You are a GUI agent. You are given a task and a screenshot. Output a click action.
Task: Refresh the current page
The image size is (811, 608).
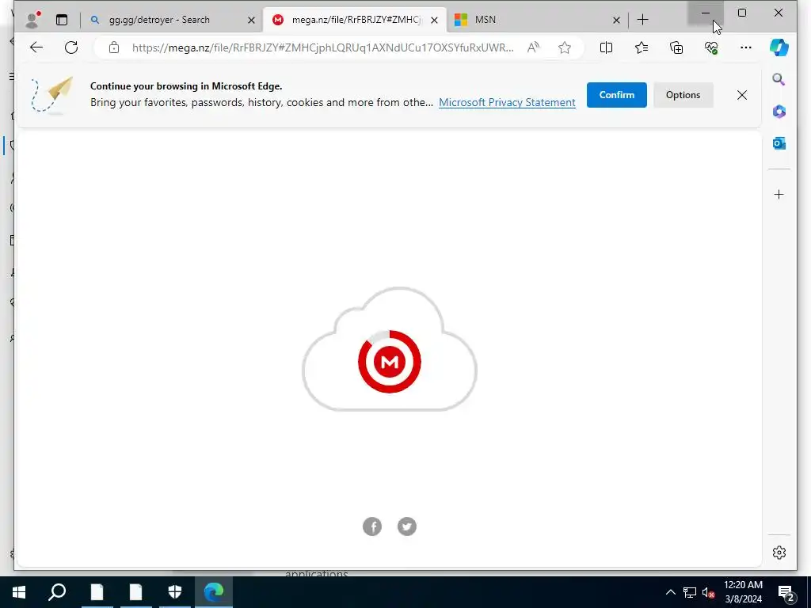[71, 47]
